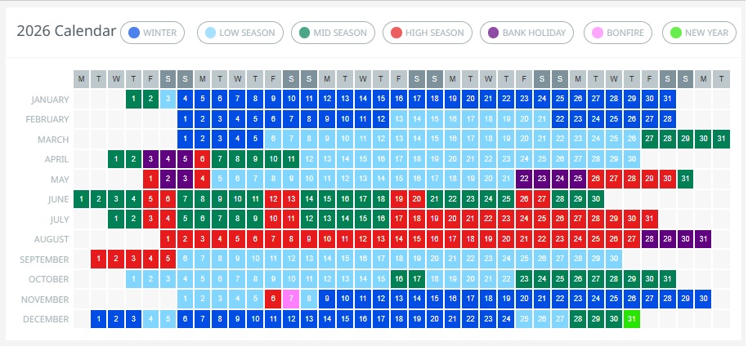The width and height of the screenshot is (748, 346).
Task: Select the green October 16 cell
Action: coord(399,279)
